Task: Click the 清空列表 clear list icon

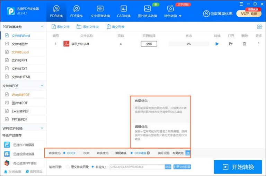Action: pos(109,27)
